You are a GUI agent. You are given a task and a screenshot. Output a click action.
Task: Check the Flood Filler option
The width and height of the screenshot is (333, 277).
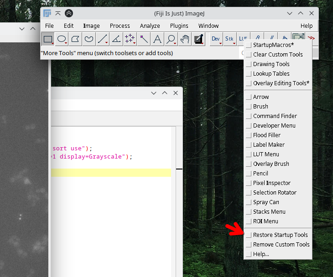249,135
